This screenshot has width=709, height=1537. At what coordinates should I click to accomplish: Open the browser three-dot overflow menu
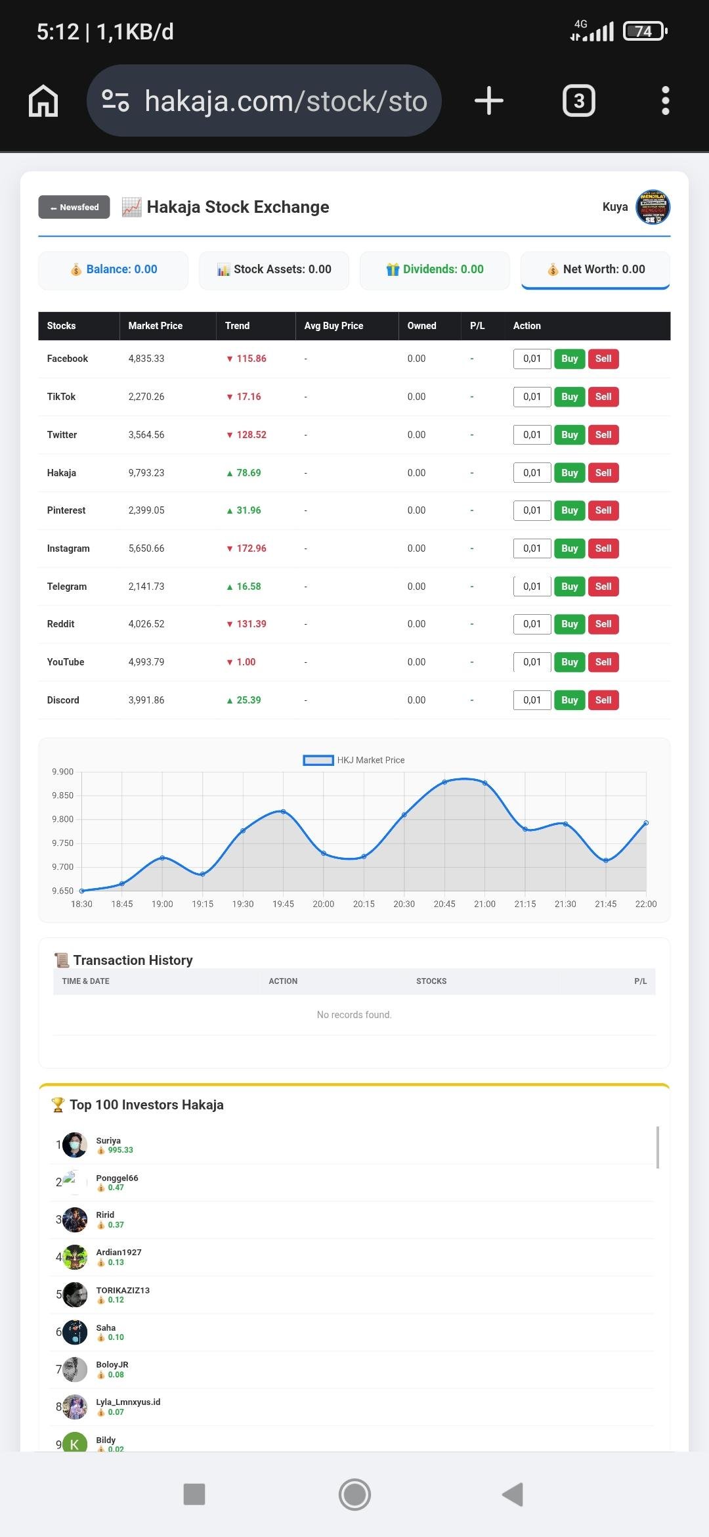665,101
